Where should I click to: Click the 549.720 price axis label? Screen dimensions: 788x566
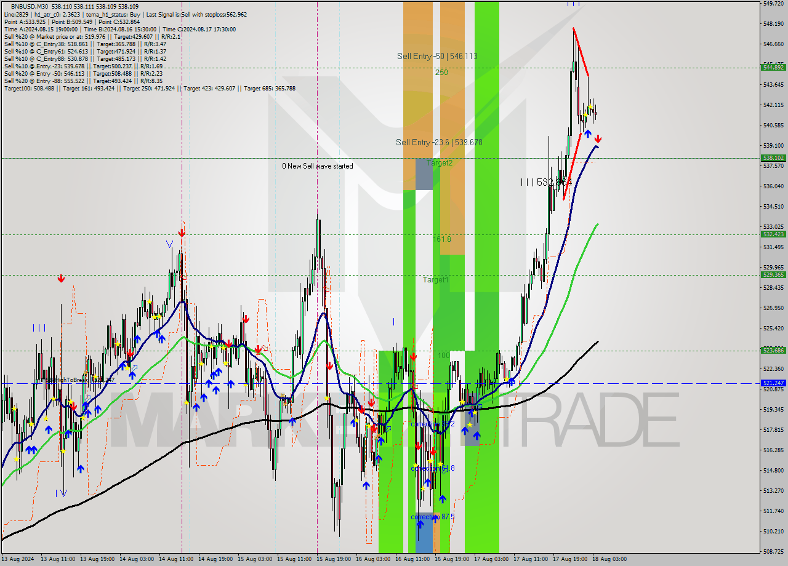pyautogui.click(x=773, y=3)
